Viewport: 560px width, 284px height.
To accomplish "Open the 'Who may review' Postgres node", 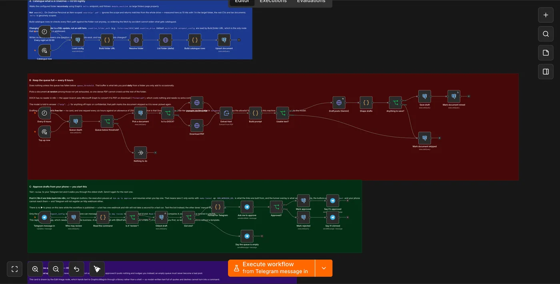I will coord(74,217).
